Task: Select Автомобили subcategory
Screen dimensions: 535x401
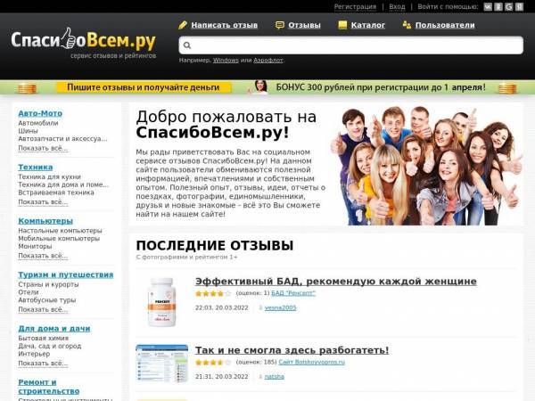Action: pos(38,123)
